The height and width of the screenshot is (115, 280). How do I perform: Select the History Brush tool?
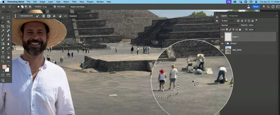(3, 39)
